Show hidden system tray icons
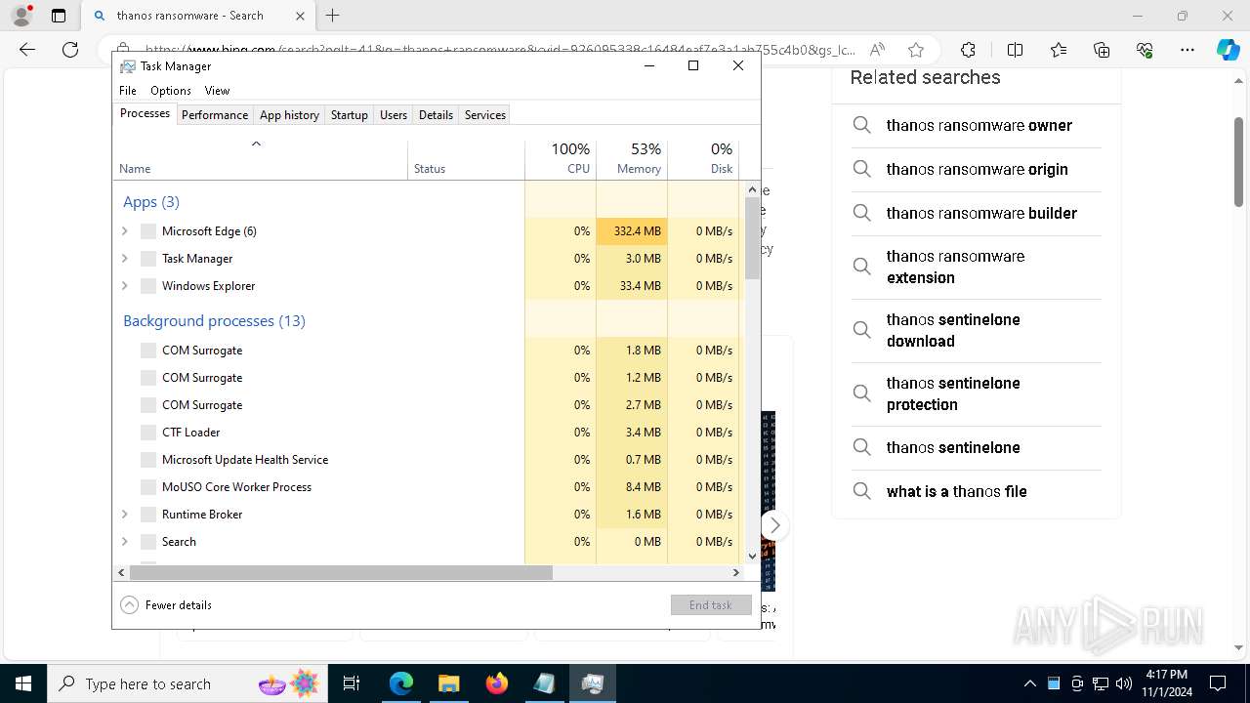Viewport: 1250px width, 703px height. click(1029, 683)
